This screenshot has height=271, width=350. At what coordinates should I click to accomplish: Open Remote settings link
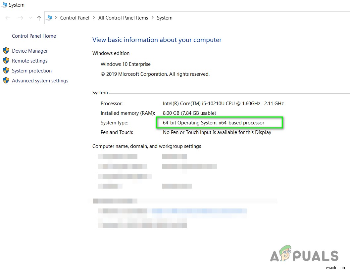point(30,61)
